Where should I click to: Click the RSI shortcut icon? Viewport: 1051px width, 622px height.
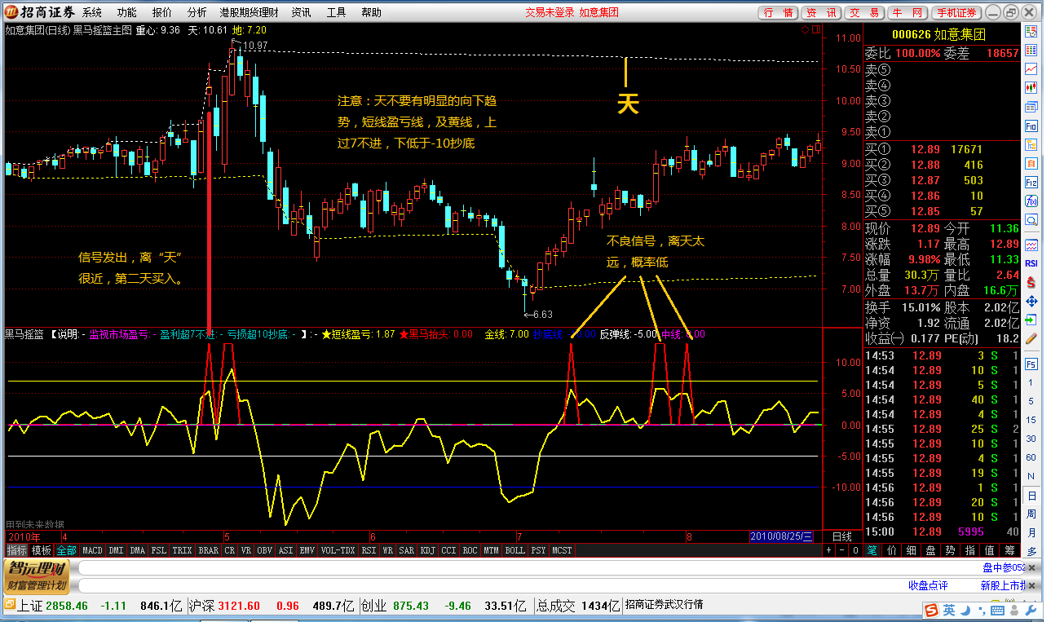coord(1031,263)
